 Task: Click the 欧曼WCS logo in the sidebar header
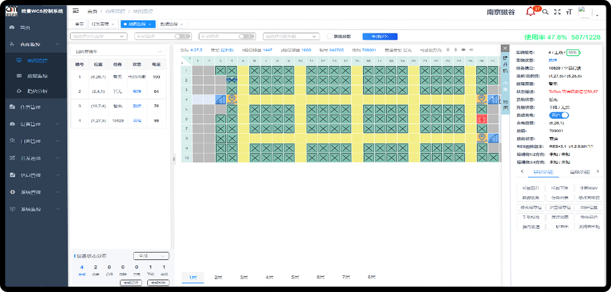(12, 11)
